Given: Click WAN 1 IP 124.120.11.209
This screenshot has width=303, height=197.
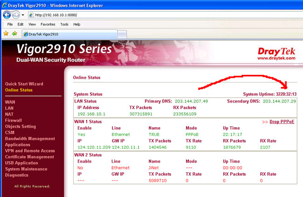Looking at the screenshot, I should [x=94, y=147].
